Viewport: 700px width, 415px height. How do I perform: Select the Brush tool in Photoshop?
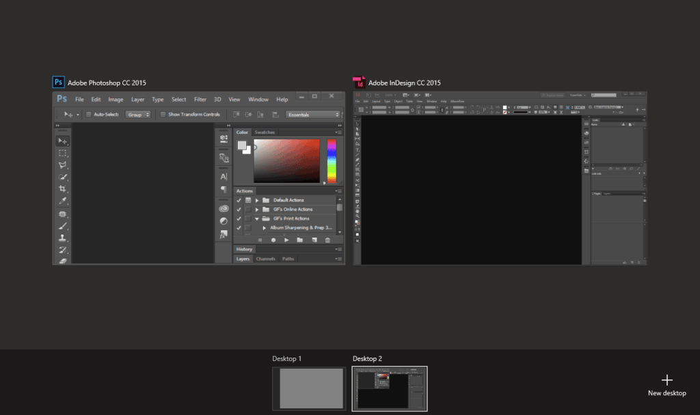click(62, 226)
